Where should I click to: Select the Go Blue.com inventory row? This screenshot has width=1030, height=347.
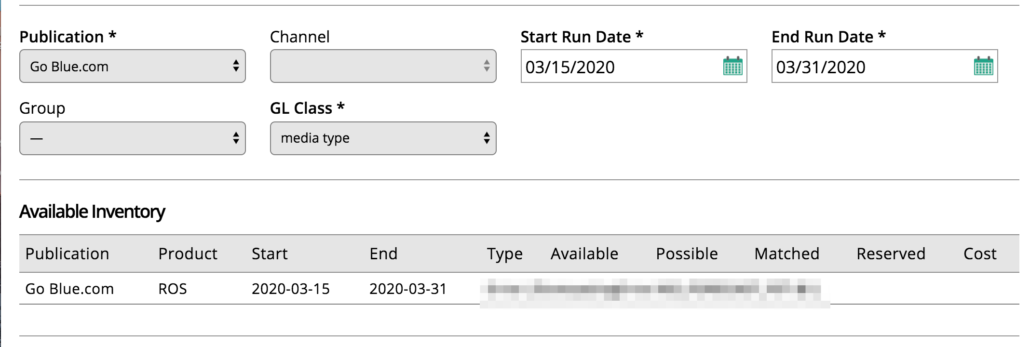click(519, 289)
